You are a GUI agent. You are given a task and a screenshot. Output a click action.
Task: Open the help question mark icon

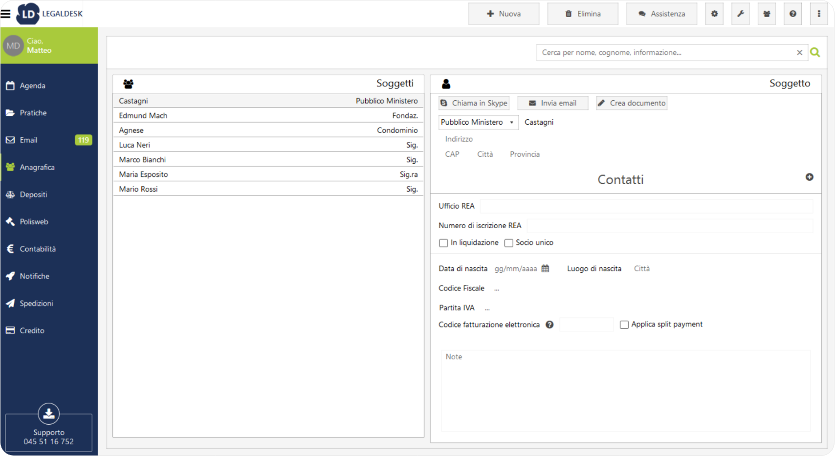point(792,14)
